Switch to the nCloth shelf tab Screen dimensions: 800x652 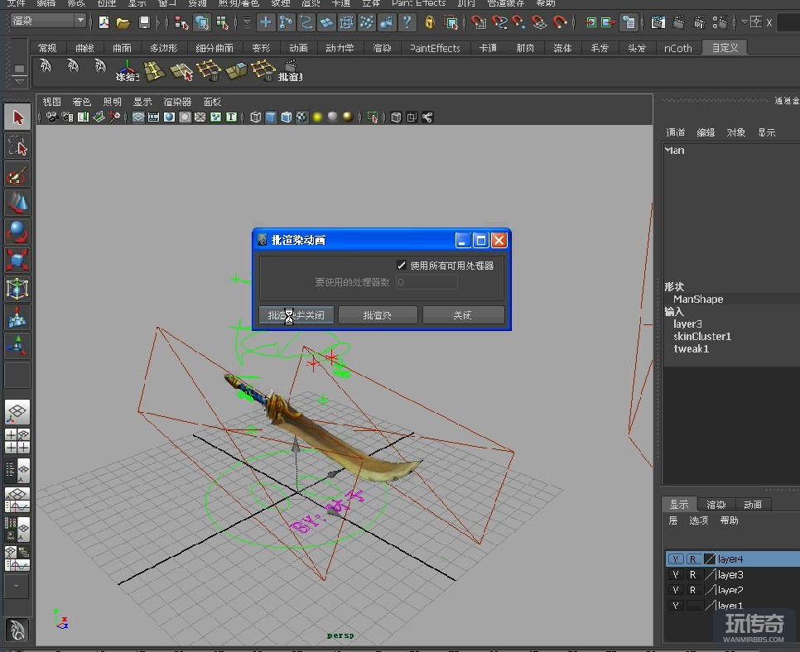[678, 48]
